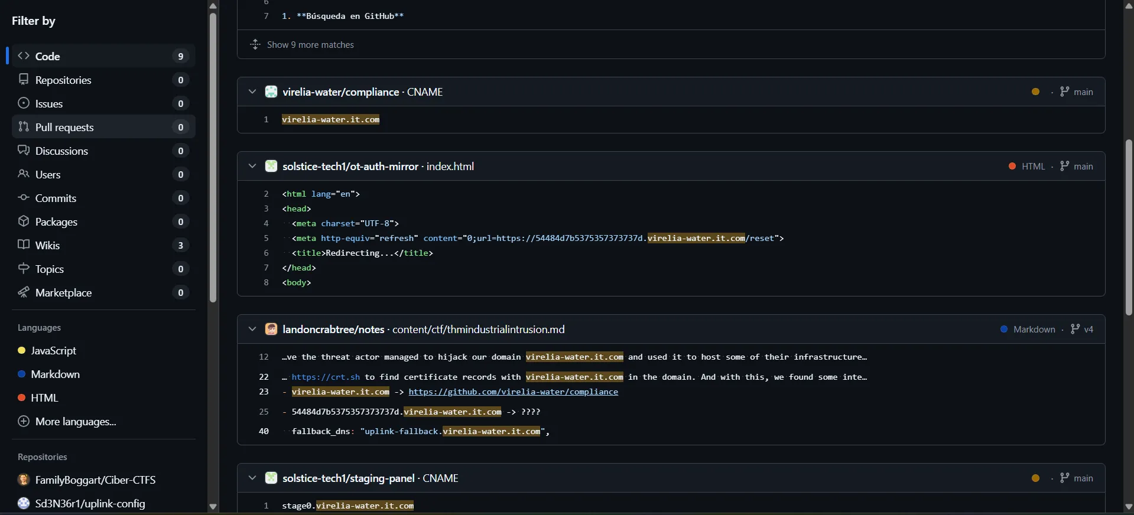Click the sidebar scrollbar down arrow
Image resolution: width=1134 pixels, height=515 pixels.
coord(213,507)
